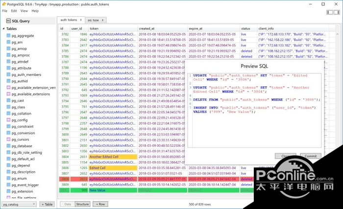Click the pg_attribute table icon
The image size is (343, 209).
8,68
